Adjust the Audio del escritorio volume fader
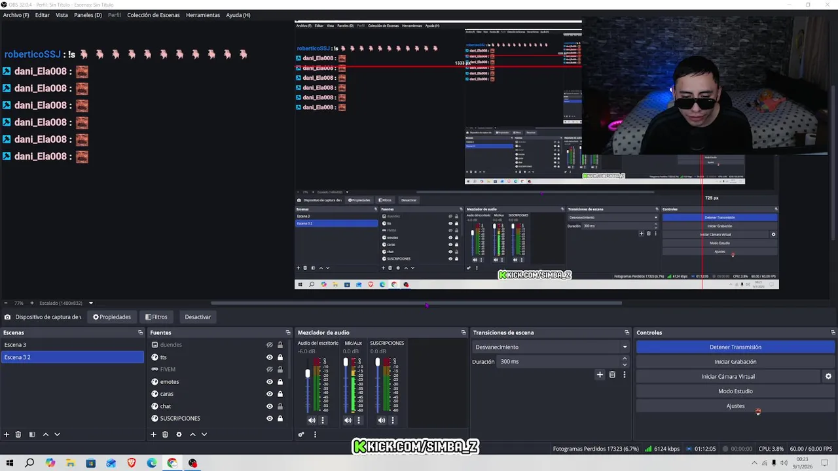This screenshot has height=471, width=838. (308, 374)
